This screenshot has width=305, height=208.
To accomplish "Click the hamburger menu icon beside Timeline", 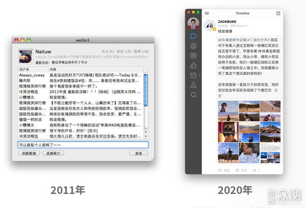I will pos(207,13).
